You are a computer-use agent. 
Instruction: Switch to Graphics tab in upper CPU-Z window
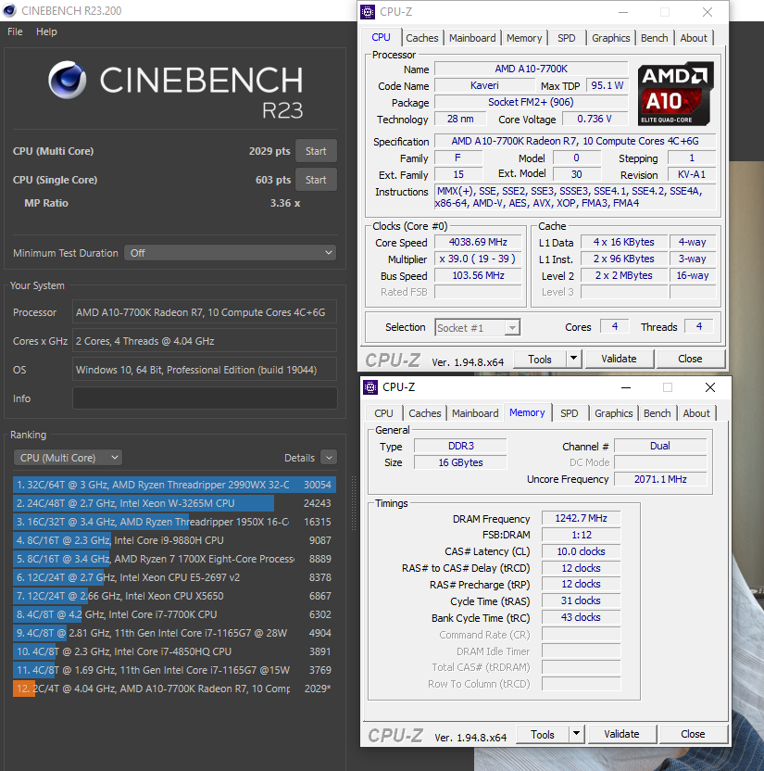pos(610,38)
